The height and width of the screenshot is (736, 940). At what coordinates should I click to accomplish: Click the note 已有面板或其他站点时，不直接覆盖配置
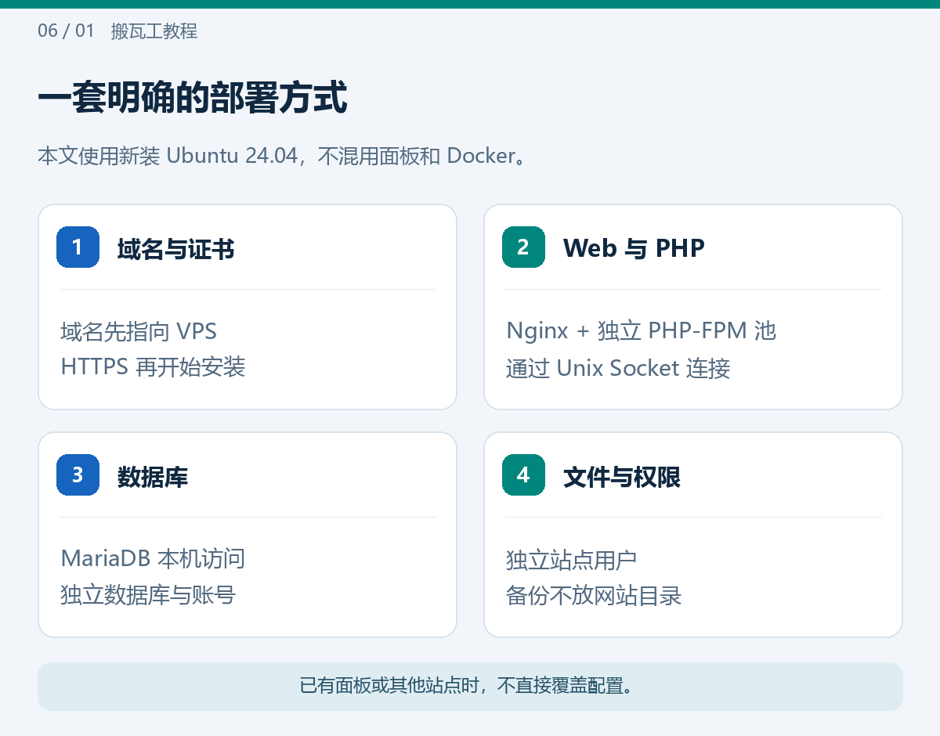click(x=470, y=687)
